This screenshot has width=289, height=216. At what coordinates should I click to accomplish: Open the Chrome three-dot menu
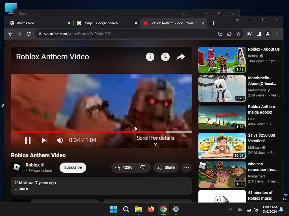point(277,34)
